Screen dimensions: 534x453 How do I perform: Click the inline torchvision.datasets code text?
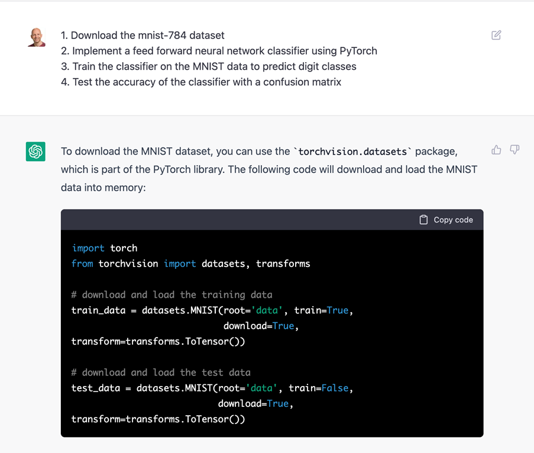[352, 152]
